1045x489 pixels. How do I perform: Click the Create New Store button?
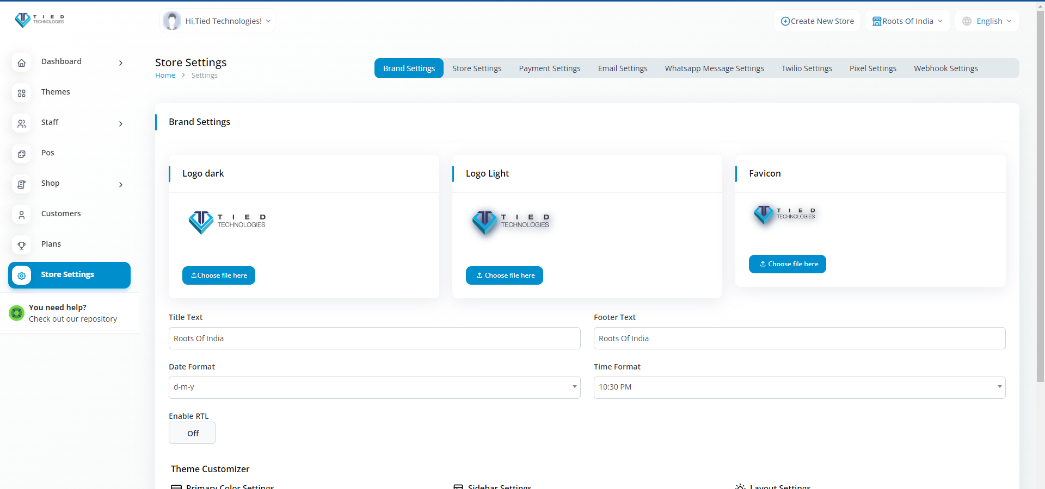(x=817, y=21)
